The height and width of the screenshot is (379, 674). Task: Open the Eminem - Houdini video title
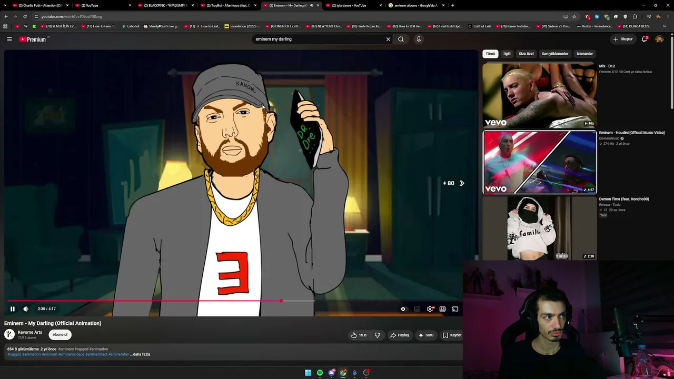(631, 133)
